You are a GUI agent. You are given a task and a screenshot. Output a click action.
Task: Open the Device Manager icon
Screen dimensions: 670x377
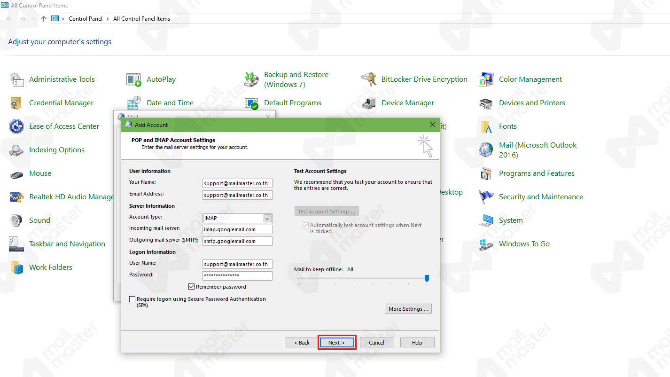point(369,103)
